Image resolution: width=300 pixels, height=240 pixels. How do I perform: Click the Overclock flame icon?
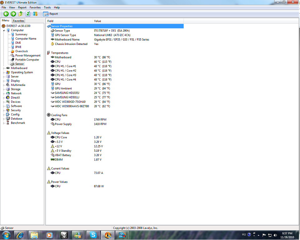[12, 51]
